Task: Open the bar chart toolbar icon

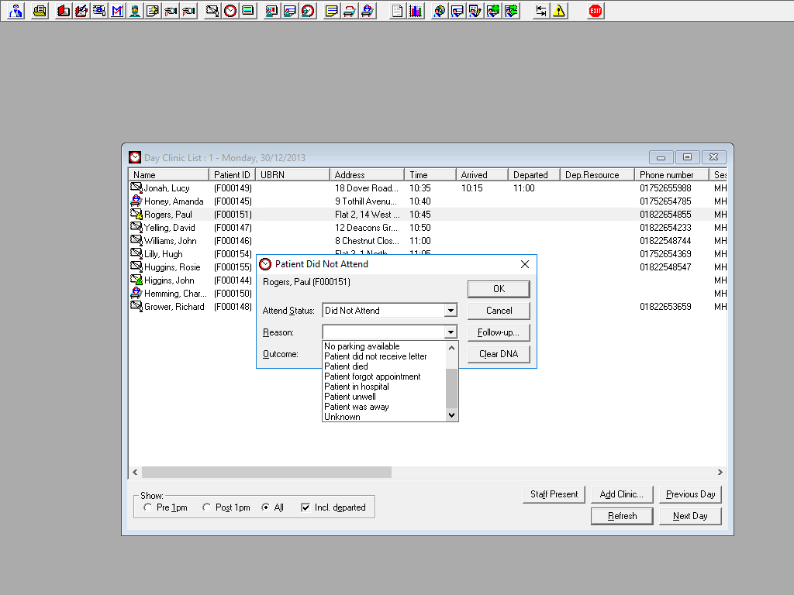Action: click(x=416, y=11)
